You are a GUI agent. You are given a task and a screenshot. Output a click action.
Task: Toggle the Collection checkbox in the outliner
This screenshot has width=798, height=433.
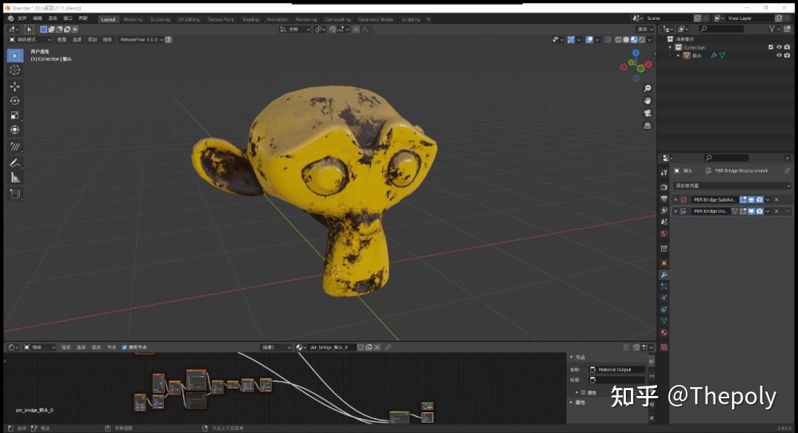[770, 47]
